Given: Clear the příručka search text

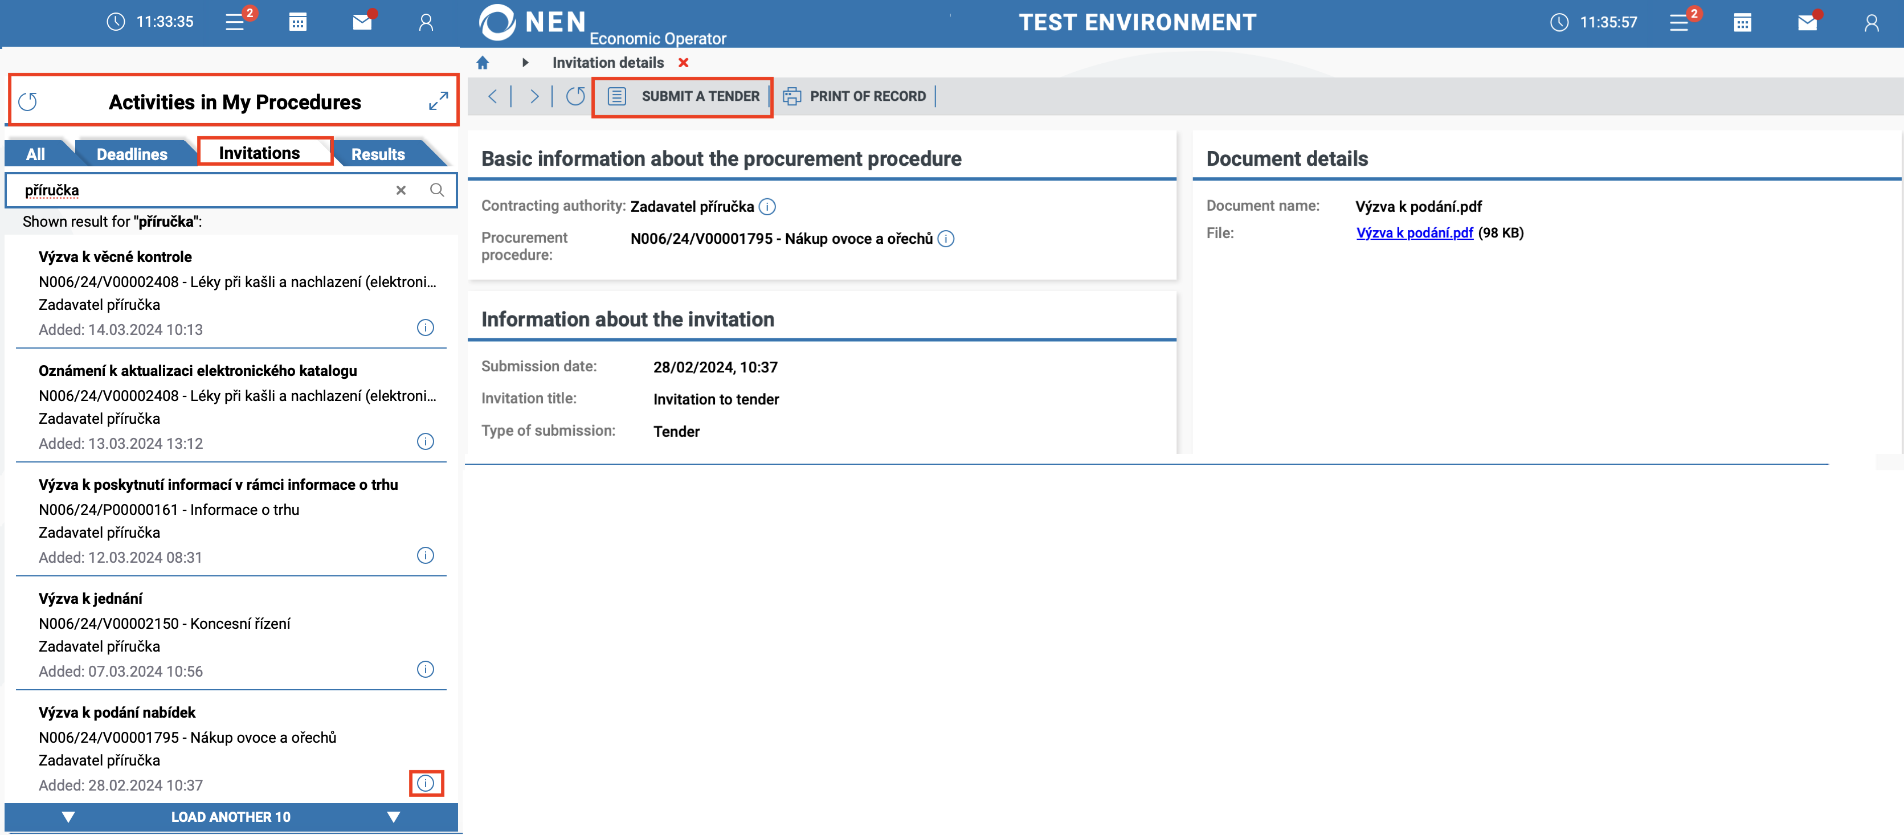Looking at the screenshot, I should coord(401,190).
